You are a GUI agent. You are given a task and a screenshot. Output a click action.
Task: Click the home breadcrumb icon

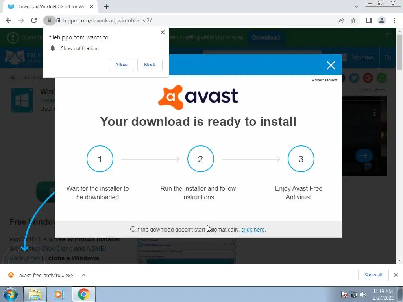pyautogui.click(x=13, y=77)
